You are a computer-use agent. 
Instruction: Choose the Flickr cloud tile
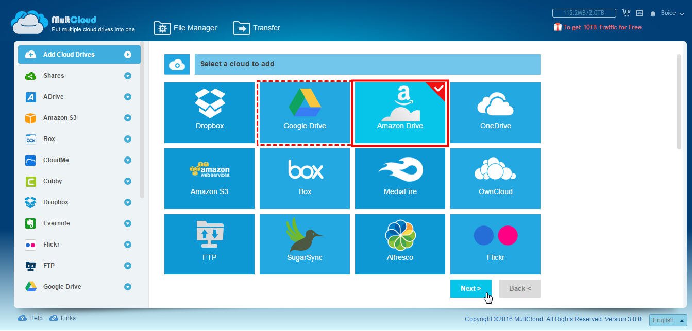[x=495, y=244]
